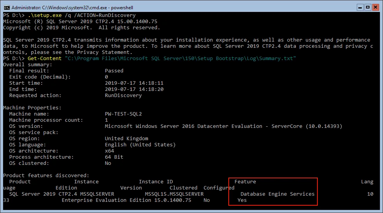
Task: Click the end time '2019-07-17 14:18:20'
Action: pos(134,89)
